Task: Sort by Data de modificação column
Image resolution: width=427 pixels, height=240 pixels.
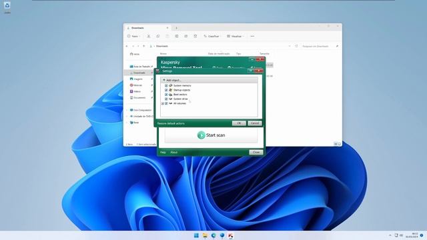Action: point(219,54)
